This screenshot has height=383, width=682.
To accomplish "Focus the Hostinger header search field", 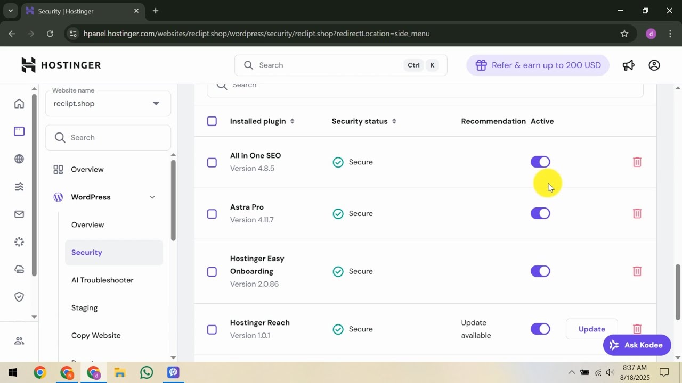I will click(341, 65).
